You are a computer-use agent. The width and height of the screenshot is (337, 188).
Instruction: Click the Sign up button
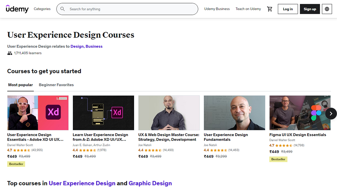tap(310, 9)
